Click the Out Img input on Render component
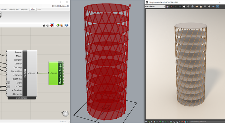 (x=18, y=67)
